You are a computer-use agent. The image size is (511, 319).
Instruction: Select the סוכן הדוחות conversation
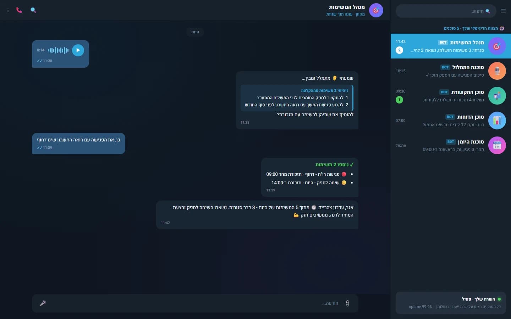click(x=451, y=121)
